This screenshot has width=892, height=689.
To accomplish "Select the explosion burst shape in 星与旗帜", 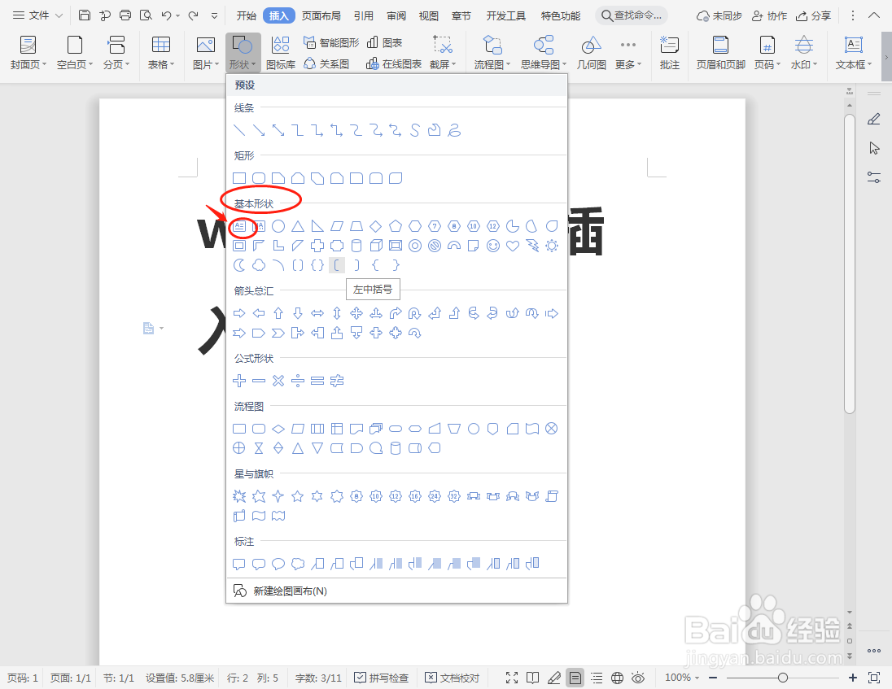I will click(239, 496).
